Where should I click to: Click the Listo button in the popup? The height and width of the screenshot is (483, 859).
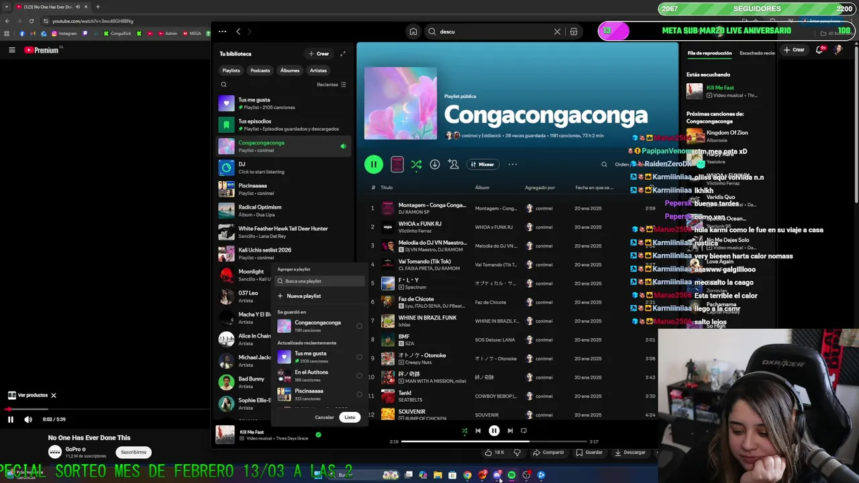[350, 417]
